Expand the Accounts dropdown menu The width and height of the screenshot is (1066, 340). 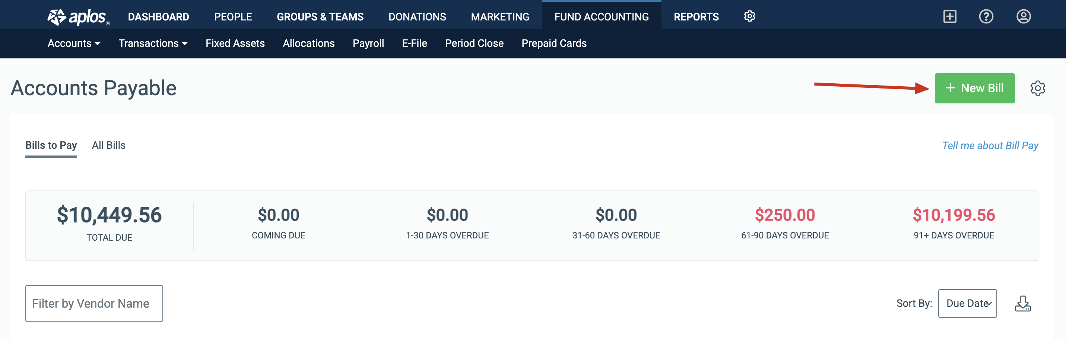74,44
